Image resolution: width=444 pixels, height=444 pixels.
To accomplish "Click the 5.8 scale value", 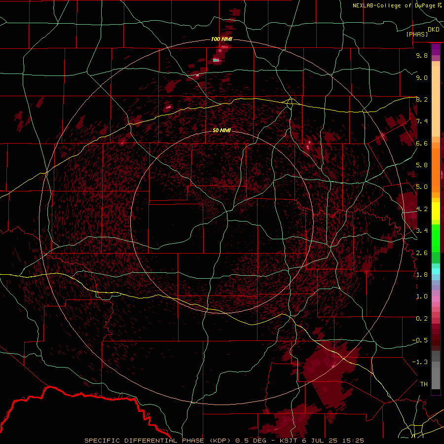I will coord(422,165).
